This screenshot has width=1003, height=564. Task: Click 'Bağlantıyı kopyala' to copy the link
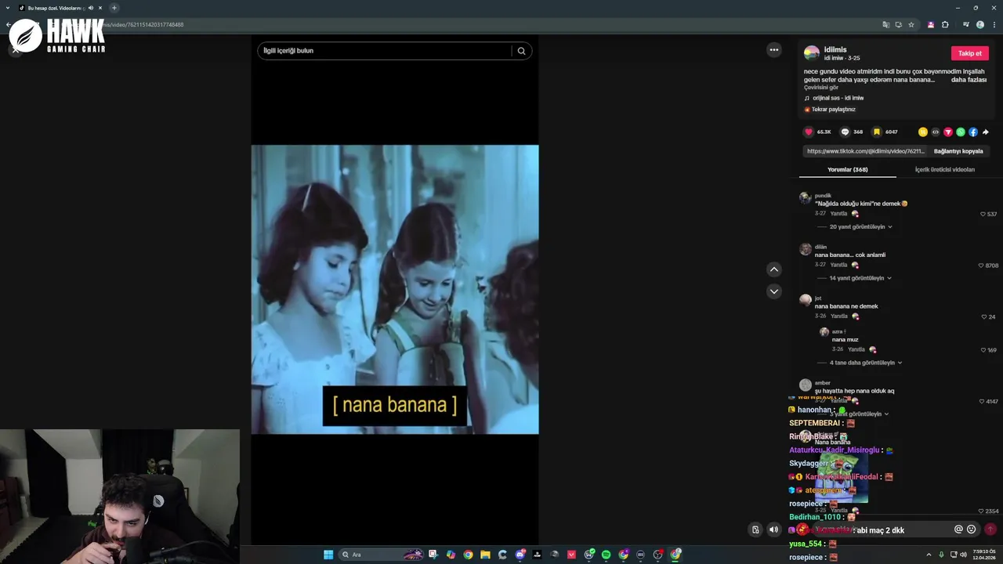pos(958,151)
